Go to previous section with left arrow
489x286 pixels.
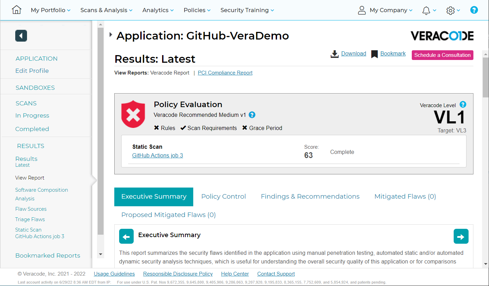pyautogui.click(x=126, y=236)
